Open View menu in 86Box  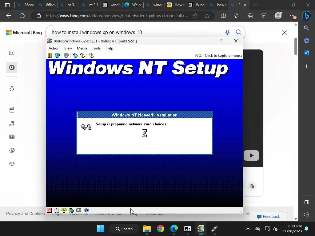68,48
